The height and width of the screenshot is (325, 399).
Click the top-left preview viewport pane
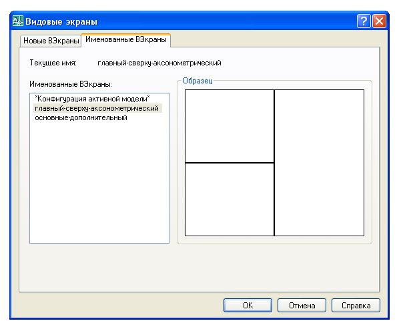point(230,126)
